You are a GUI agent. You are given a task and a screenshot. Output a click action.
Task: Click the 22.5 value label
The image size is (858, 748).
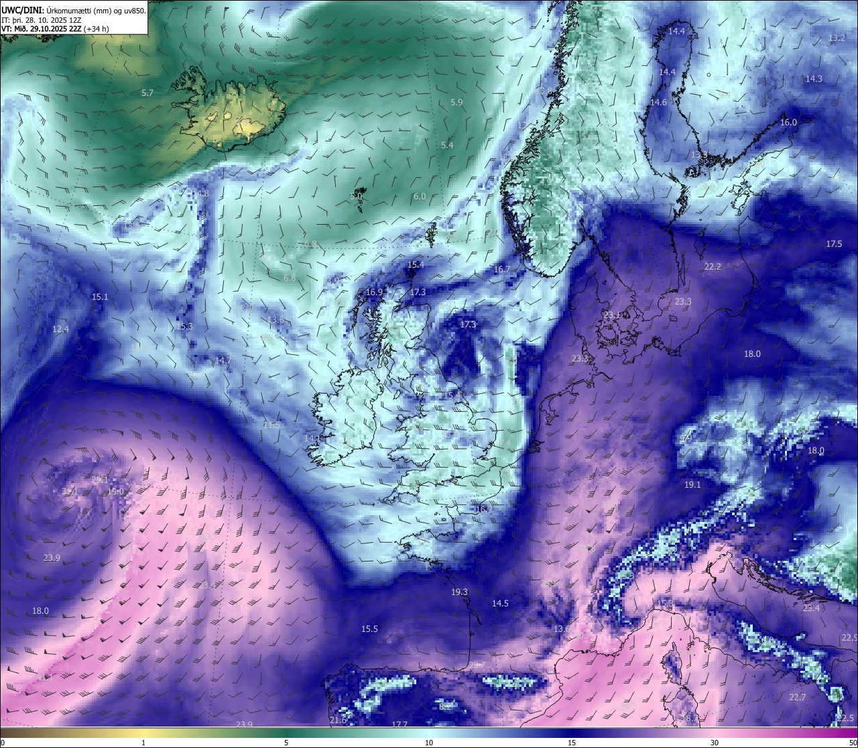point(846,718)
